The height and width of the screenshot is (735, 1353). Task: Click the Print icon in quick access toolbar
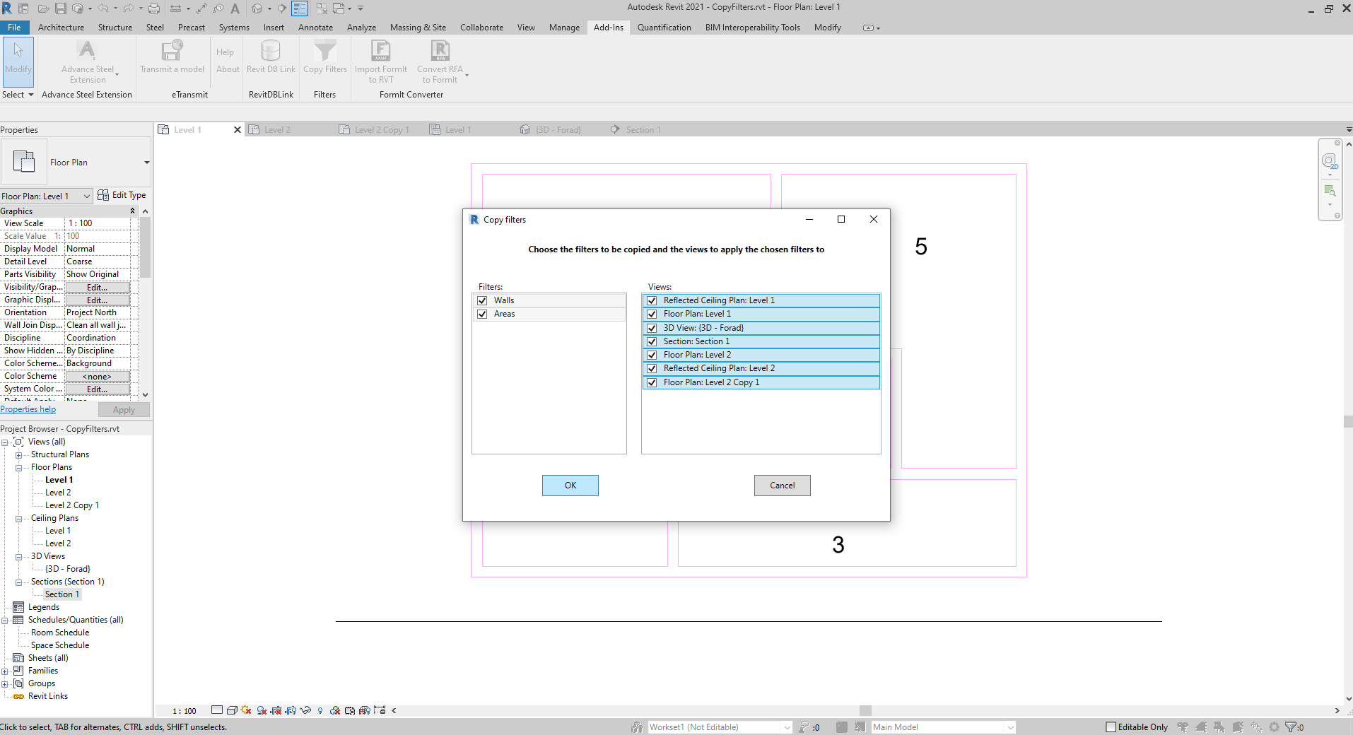click(153, 8)
